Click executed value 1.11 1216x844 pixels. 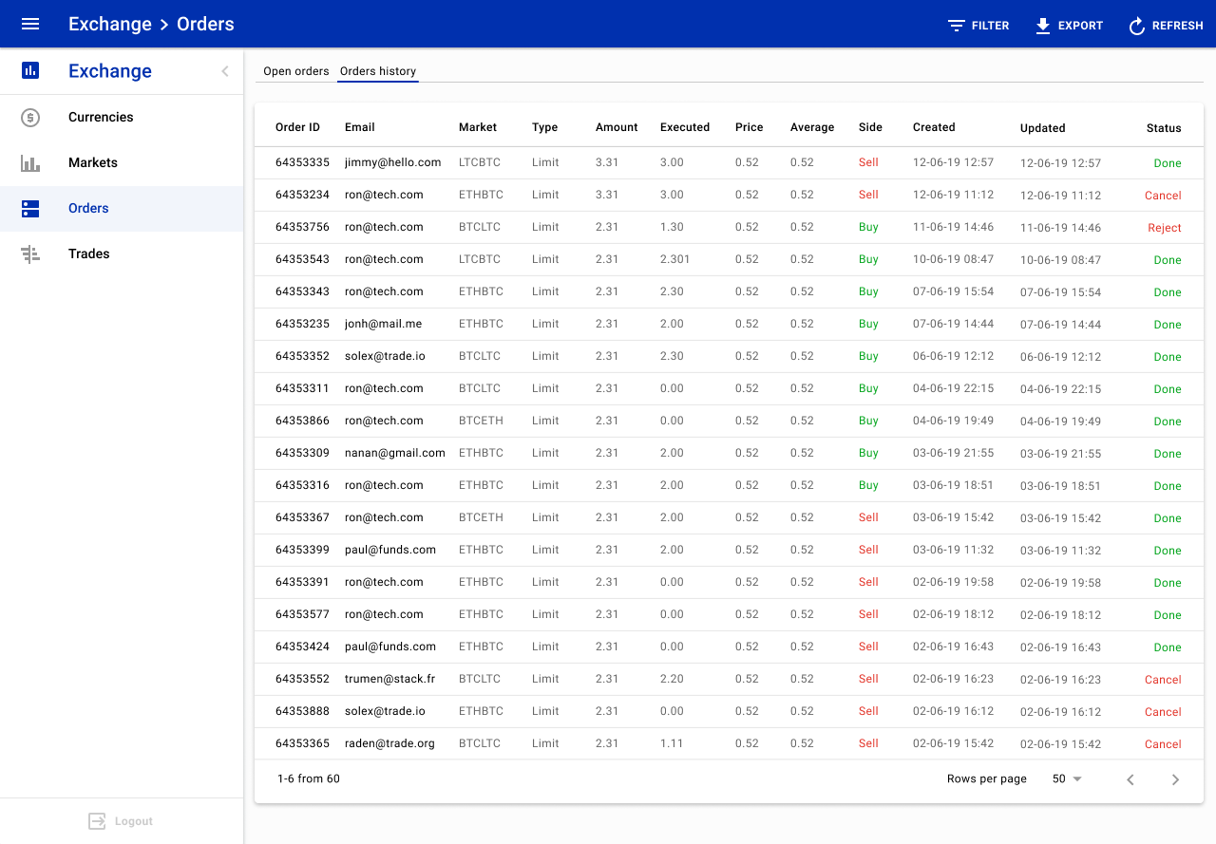(x=672, y=743)
